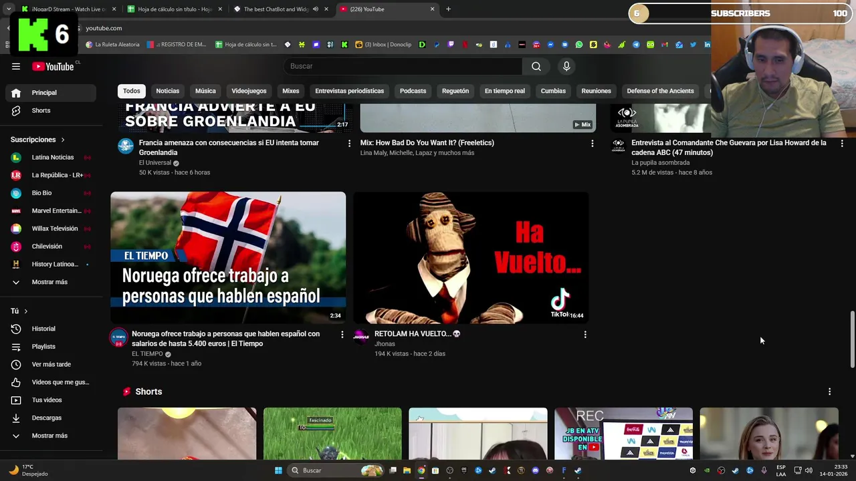Start voice search with the microphone
This screenshot has width=856, height=481.
(x=566, y=66)
